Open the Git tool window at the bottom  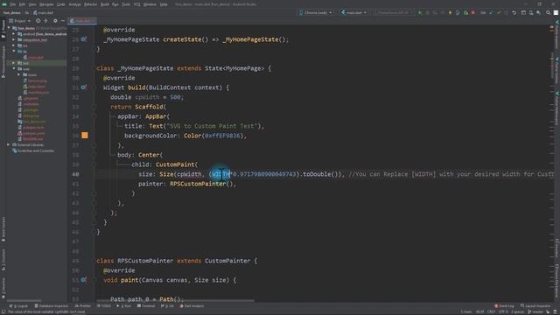(167, 306)
